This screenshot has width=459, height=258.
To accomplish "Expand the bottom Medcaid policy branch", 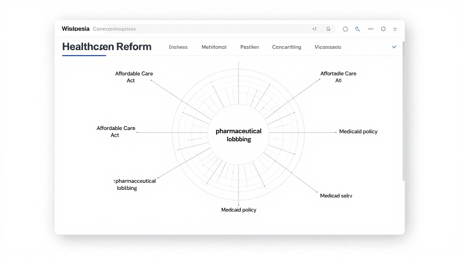I will (x=238, y=210).
